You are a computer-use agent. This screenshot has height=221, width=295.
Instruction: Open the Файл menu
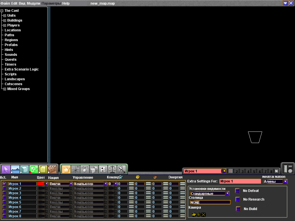[5, 3]
